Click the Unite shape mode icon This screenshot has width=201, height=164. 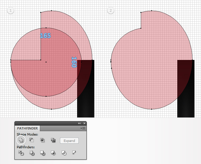click(21, 140)
